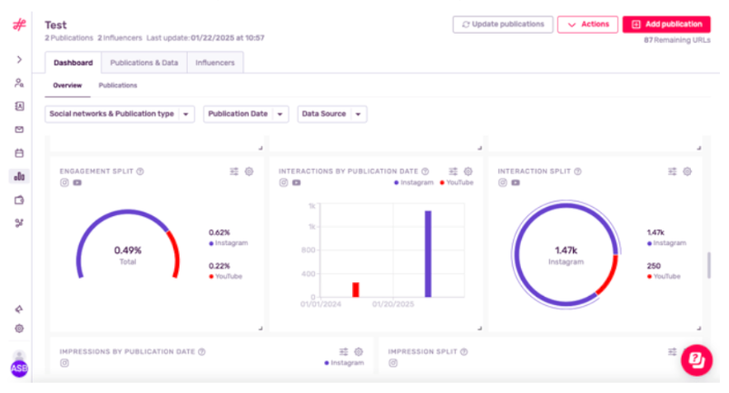Screen dimensions: 729x393
Task: Open Social networks & Publication type dropdown
Action: [120, 113]
